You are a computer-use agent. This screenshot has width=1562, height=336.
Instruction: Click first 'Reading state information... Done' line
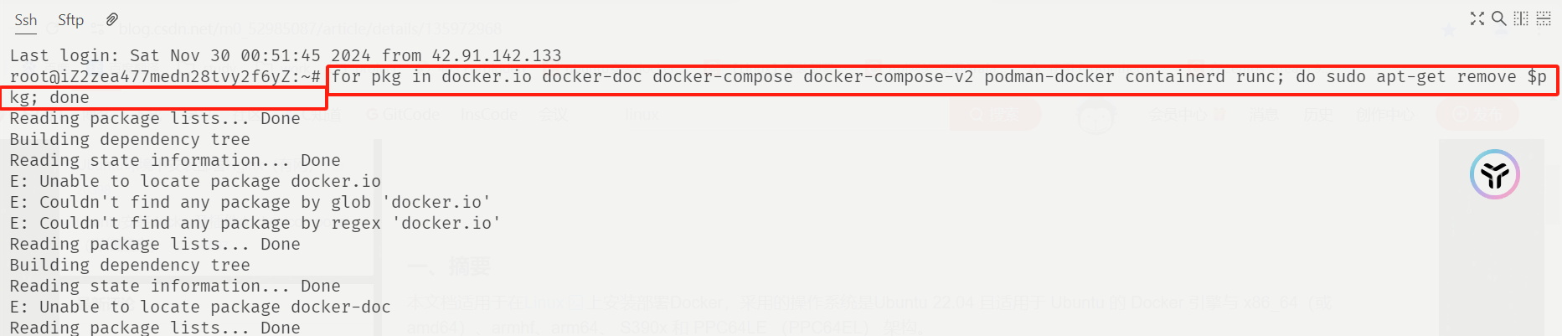pyautogui.click(x=175, y=161)
